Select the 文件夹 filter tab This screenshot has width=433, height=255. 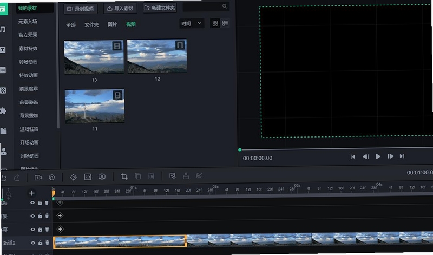[91, 24]
